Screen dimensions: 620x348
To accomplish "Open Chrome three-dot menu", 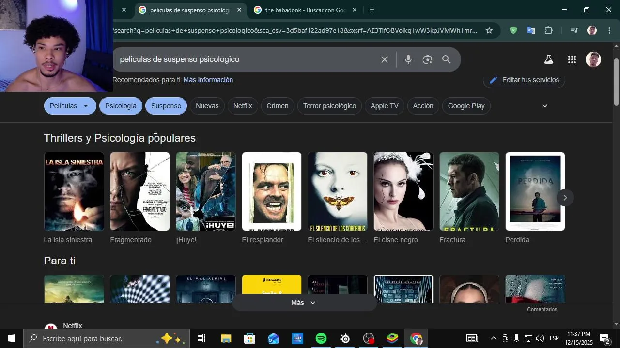I will 609,30.
